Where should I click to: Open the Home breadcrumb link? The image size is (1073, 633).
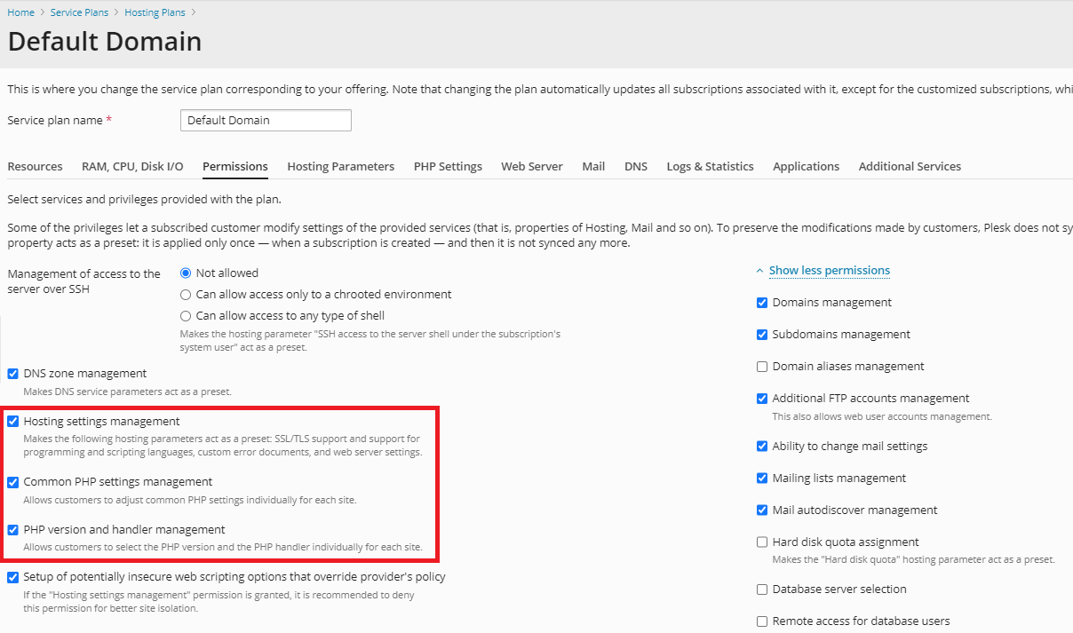coord(20,12)
